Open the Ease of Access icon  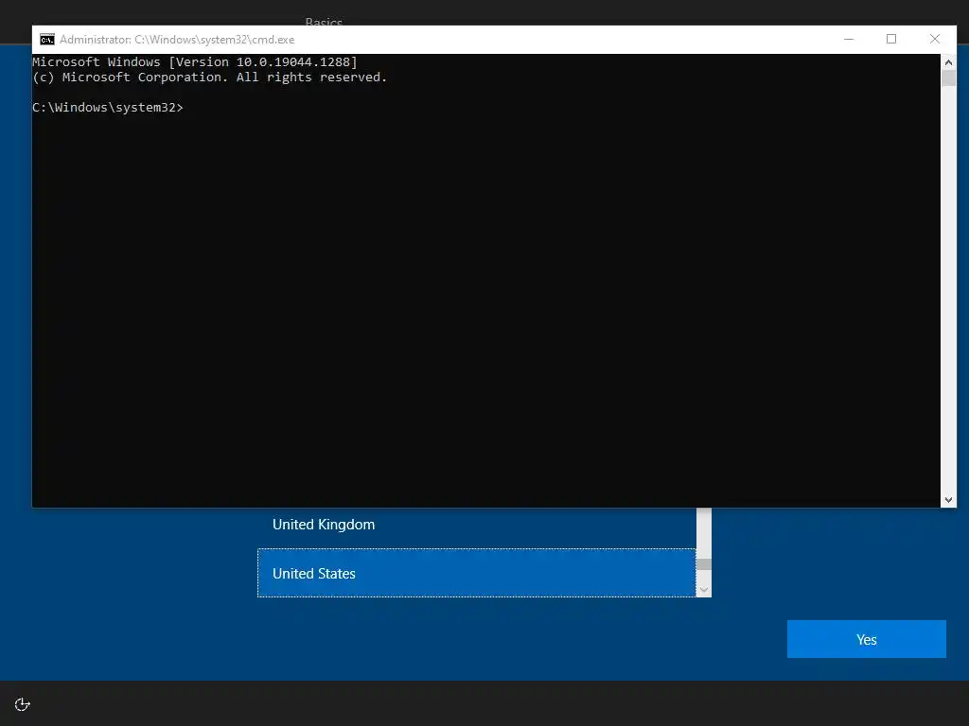[x=23, y=704]
